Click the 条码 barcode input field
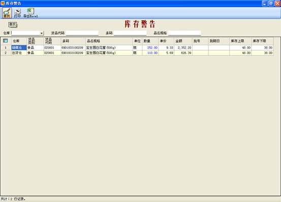Viewport: 281px width, 202px height. click(130, 33)
